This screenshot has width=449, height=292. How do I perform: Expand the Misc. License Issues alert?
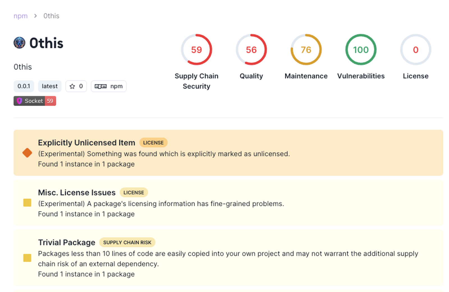click(228, 203)
